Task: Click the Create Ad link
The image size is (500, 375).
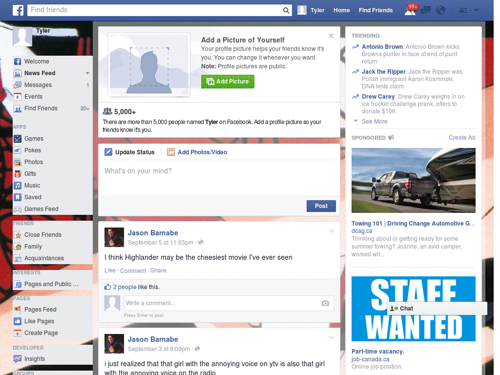Action: point(462,137)
